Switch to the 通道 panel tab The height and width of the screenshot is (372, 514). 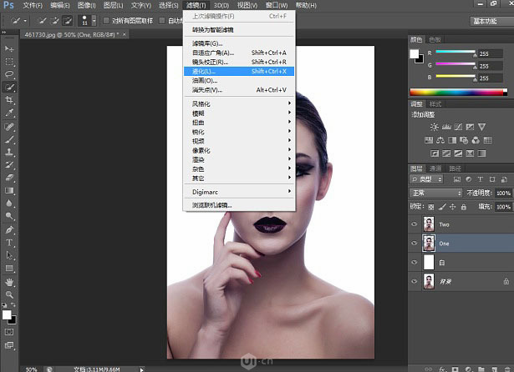click(435, 168)
